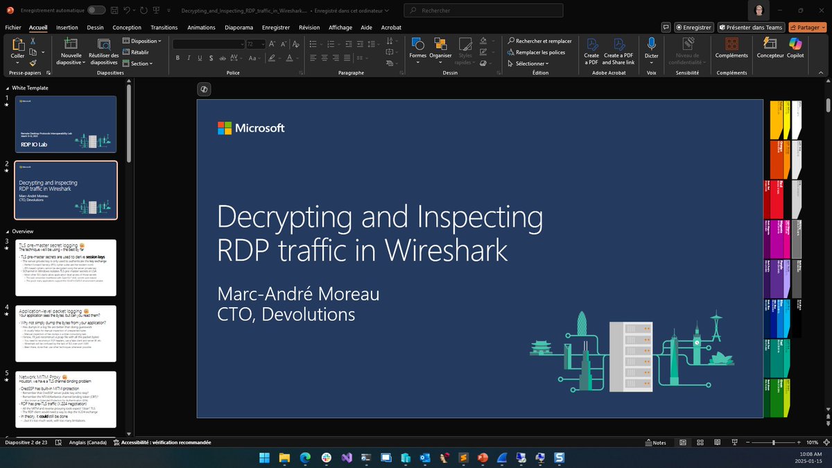The image size is (832, 468).
Task: Click Remplacer les polices
Action: tap(536, 52)
